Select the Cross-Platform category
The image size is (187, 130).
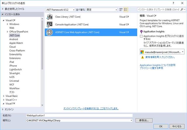pyautogui.click(x=17, y=50)
